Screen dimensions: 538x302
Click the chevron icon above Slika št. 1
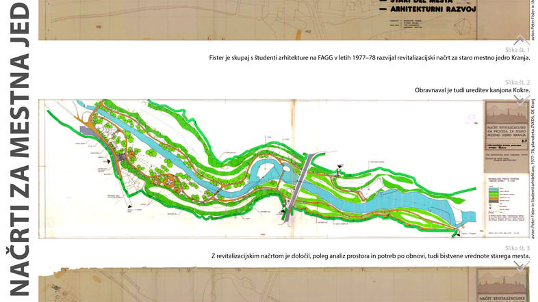click(520, 40)
